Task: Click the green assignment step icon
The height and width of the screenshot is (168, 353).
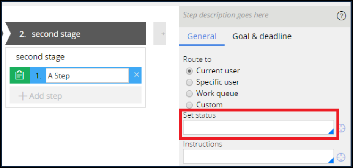Action: click(x=19, y=75)
